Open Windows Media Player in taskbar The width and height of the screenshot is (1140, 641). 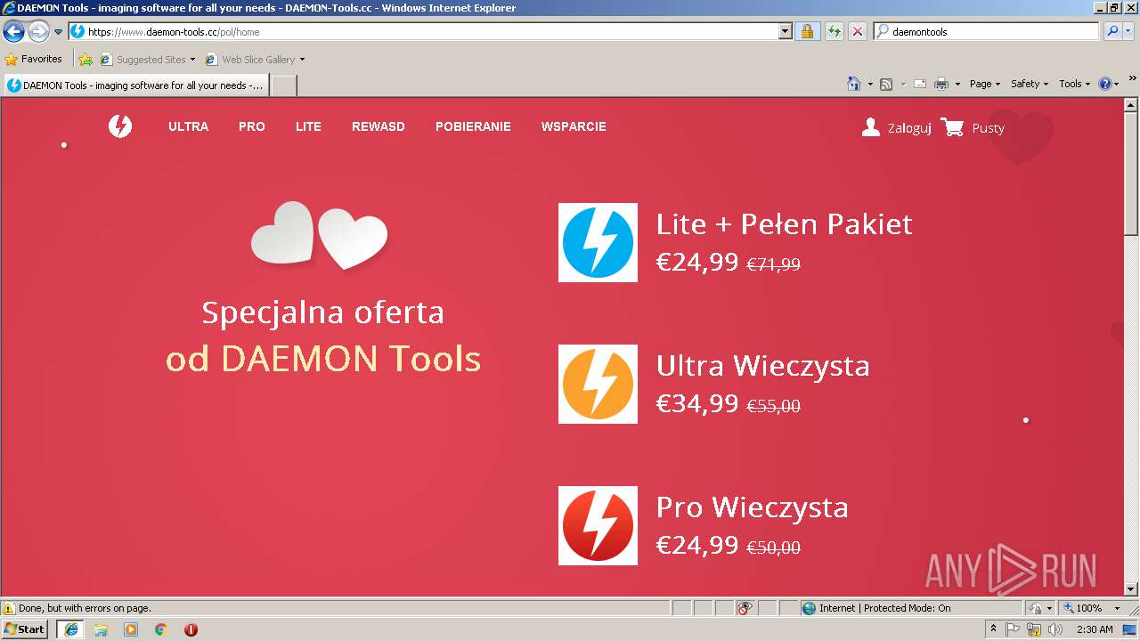click(131, 629)
